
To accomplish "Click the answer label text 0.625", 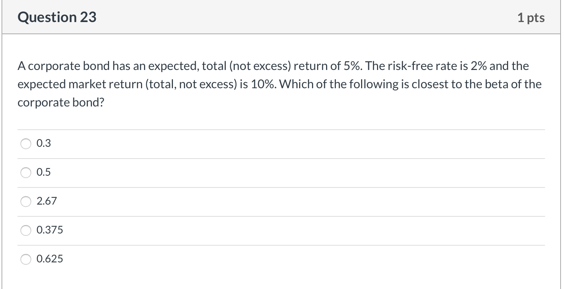I will tap(50, 259).
